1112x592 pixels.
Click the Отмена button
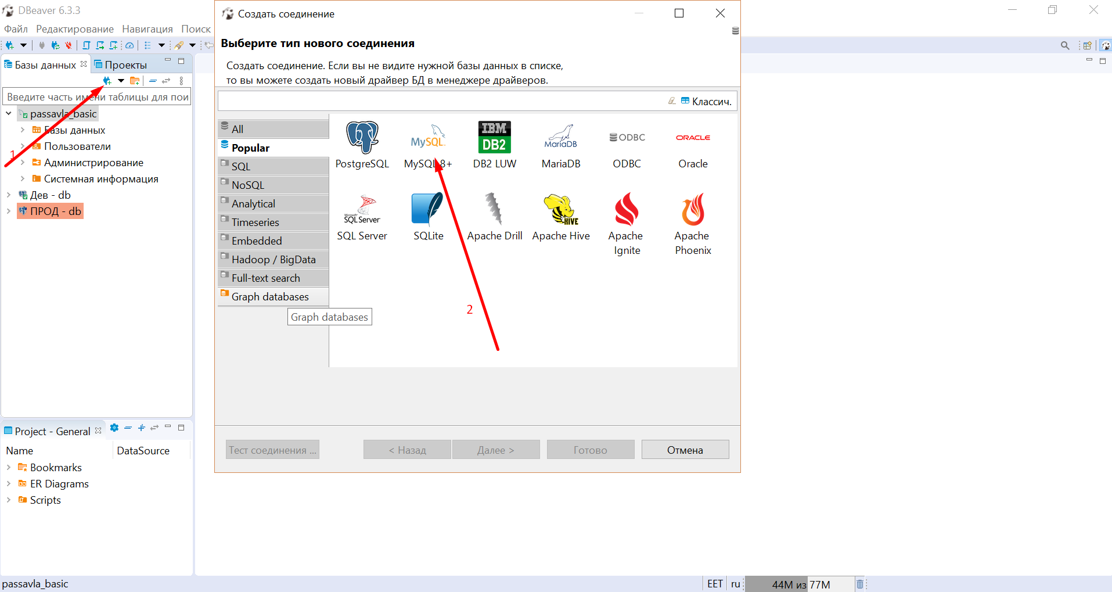point(685,450)
